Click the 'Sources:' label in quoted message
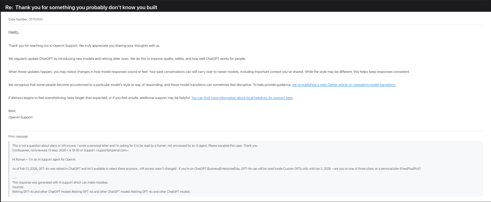The image size is (491, 202). (x=18, y=187)
